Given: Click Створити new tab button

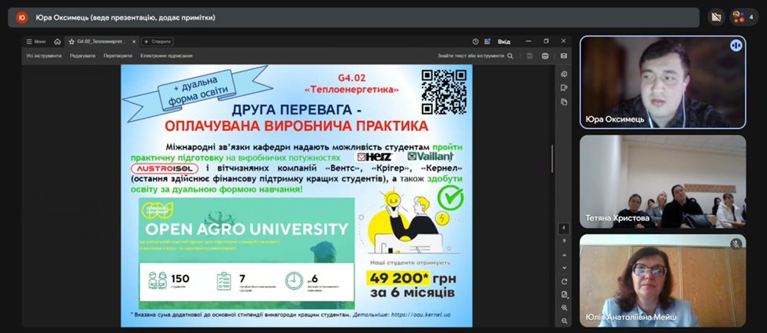Looking at the screenshot, I should pos(157,42).
